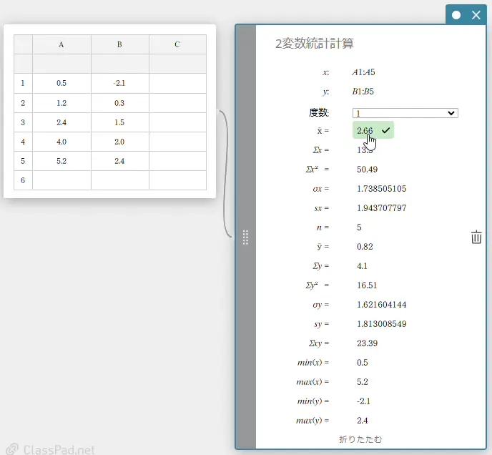Open the 度数 dropdown
The image size is (492, 455).
[405, 113]
